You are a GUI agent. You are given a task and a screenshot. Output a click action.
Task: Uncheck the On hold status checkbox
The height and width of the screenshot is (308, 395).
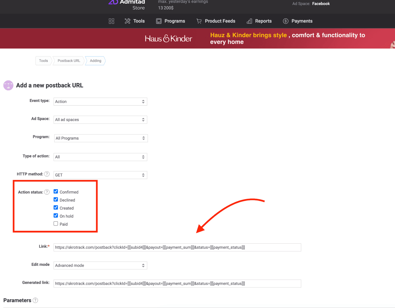click(56, 216)
